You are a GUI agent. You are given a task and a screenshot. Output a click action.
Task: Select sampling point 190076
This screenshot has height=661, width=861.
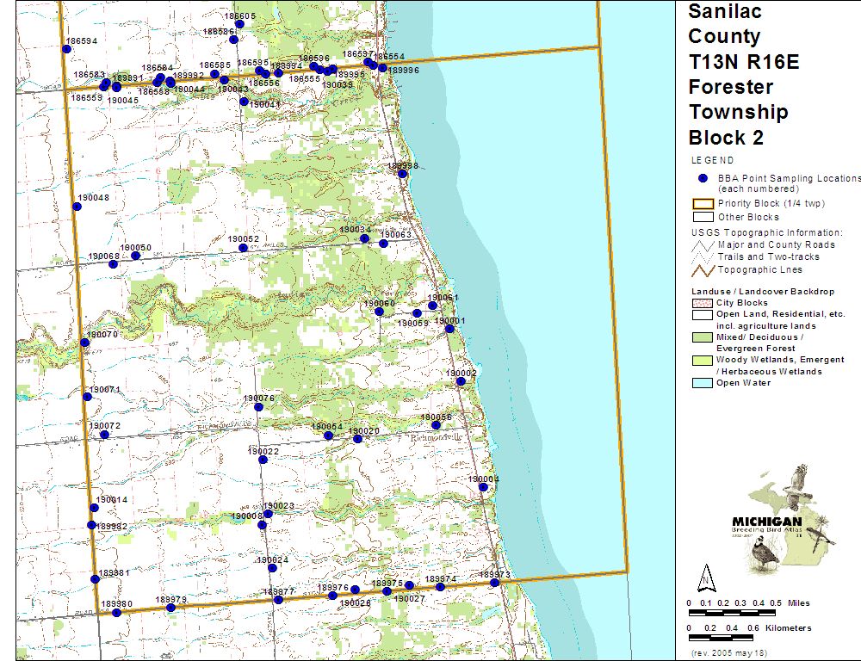[258, 406]
